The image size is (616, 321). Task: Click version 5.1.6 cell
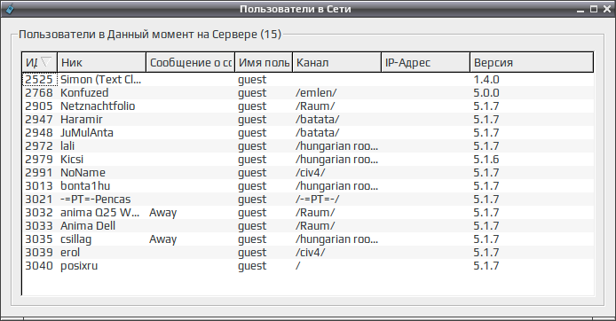pos(486,160)
